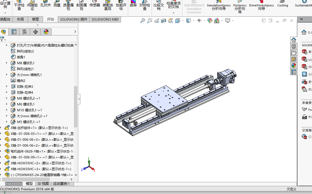Click the Display Style icon
Image resolution: width=312 pixels, height=194 pixels.
pyautogui.click(x=188, y=21)
